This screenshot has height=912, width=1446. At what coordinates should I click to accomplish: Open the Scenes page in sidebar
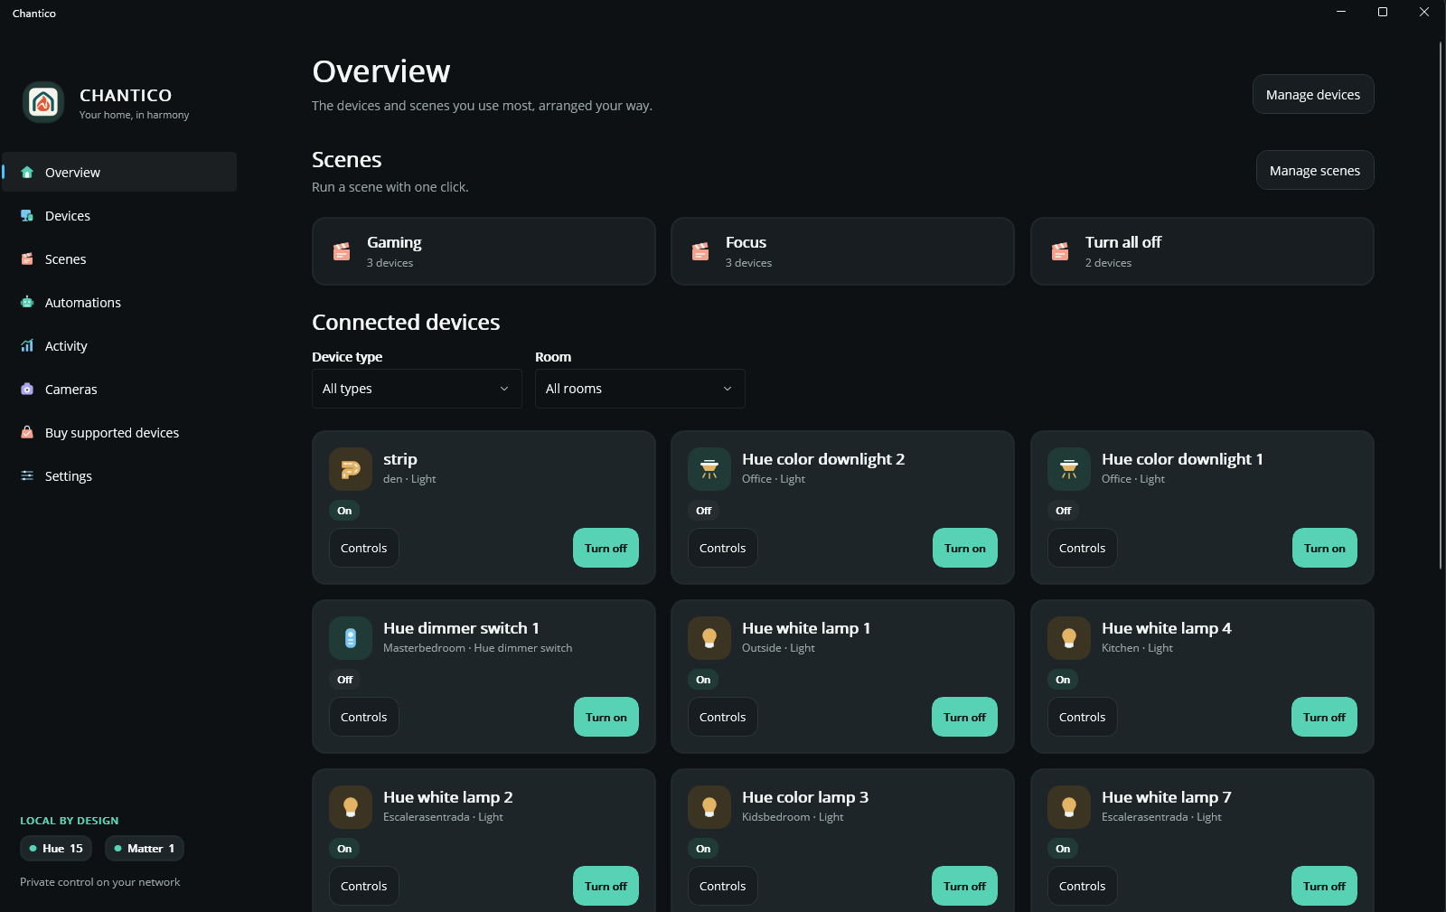[119, 259]
